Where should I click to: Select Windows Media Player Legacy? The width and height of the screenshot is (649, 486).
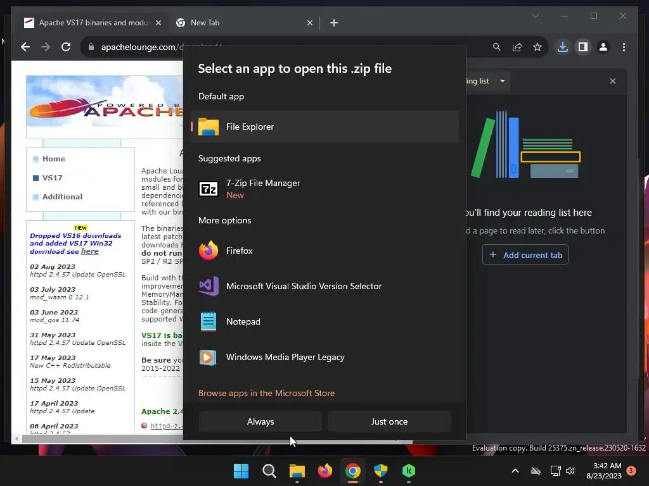pos(325,357)
